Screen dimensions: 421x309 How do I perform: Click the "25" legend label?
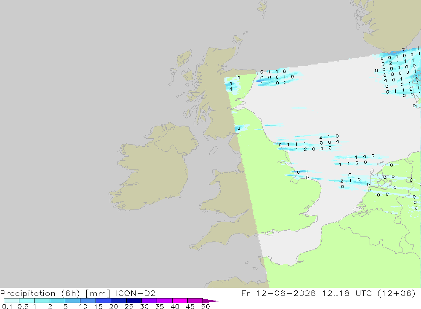tap(129, 306)
